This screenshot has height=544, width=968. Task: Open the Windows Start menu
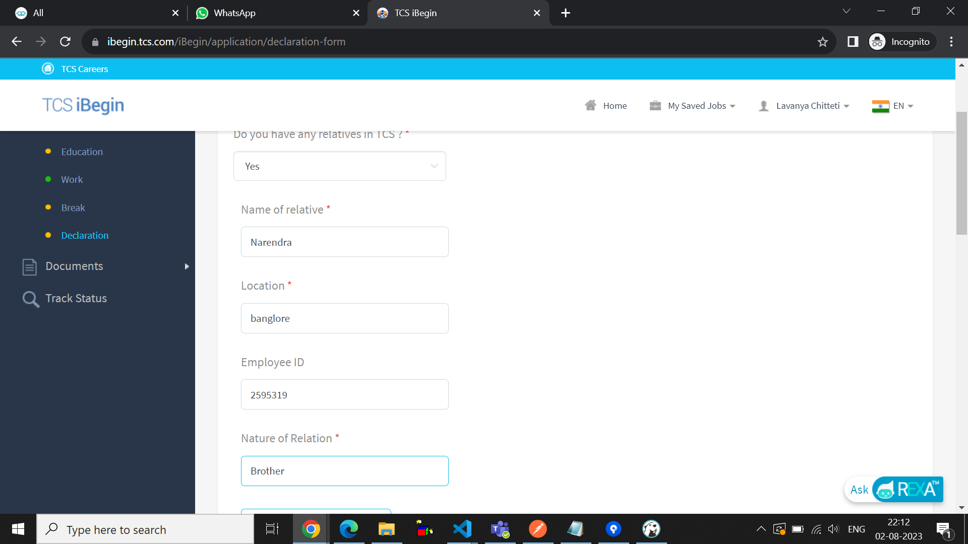coord(18,529)
